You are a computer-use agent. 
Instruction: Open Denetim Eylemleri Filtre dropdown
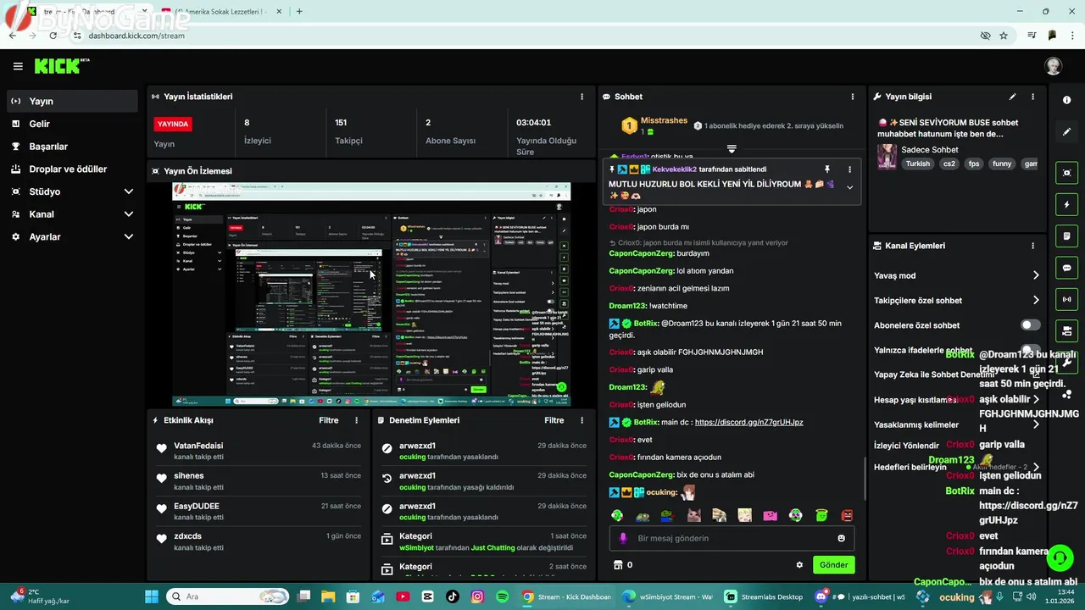tap(554, 420)
